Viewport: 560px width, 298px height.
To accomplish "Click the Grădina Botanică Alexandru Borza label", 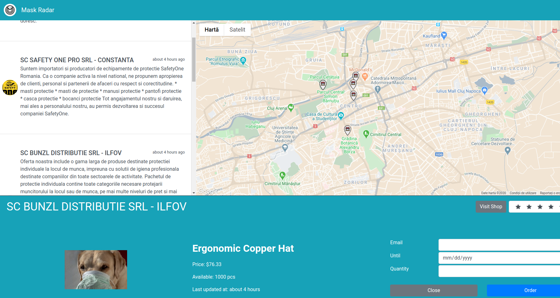I will [349, 145].
